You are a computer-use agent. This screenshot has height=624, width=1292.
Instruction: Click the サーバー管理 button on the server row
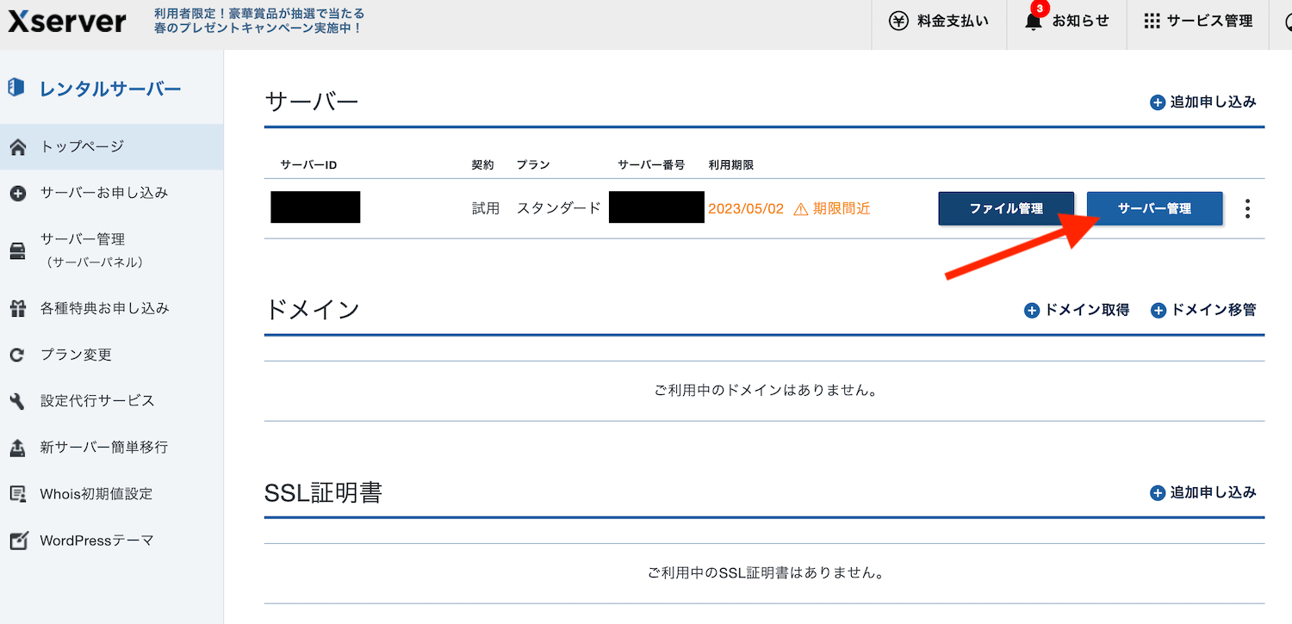click(1154, 207)
